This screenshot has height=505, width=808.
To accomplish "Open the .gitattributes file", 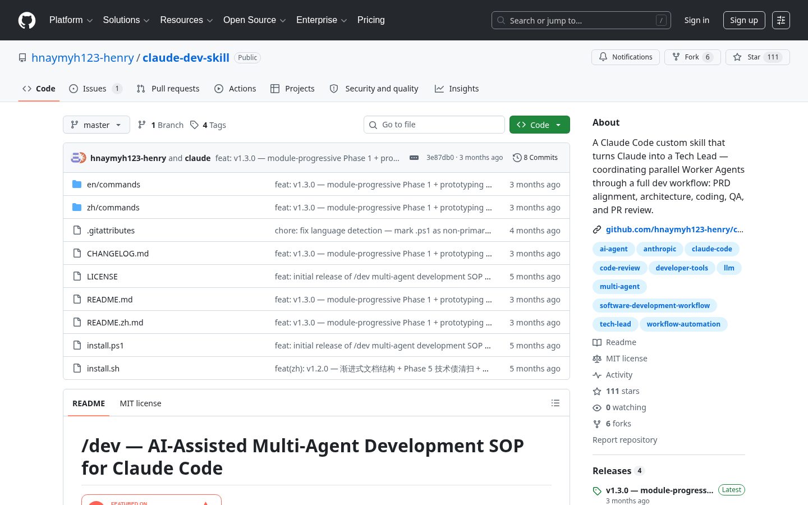I will 111,231.
